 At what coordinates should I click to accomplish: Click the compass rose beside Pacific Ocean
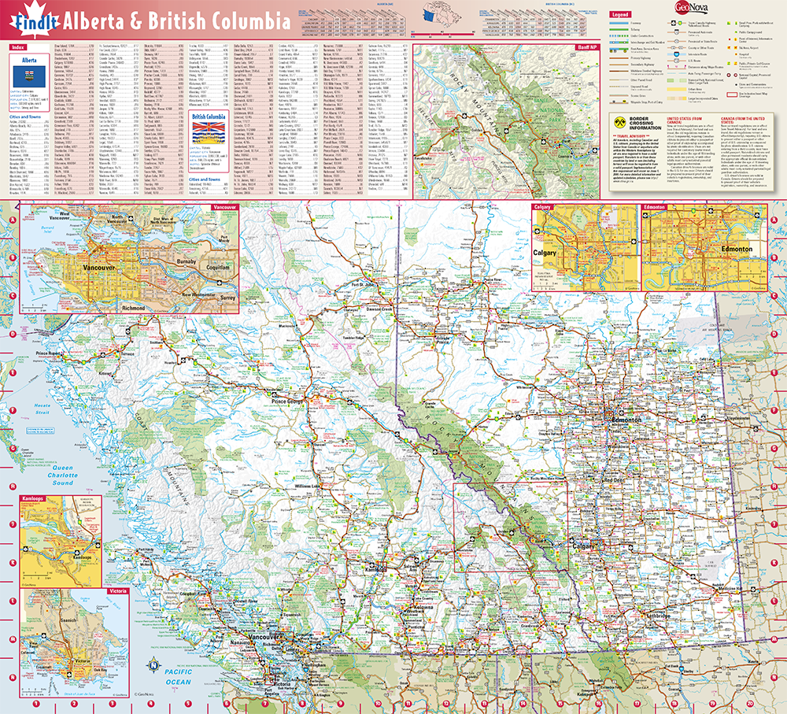click(x=153, y=666)
